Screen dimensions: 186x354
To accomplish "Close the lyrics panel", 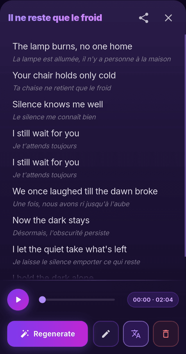I will point(168,18).
